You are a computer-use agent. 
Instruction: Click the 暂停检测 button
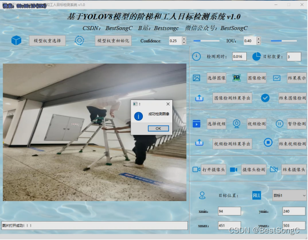tap(297, 124)
